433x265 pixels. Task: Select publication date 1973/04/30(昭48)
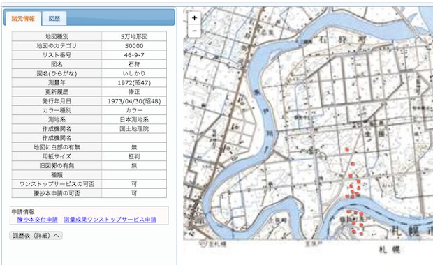pos(134,101)
